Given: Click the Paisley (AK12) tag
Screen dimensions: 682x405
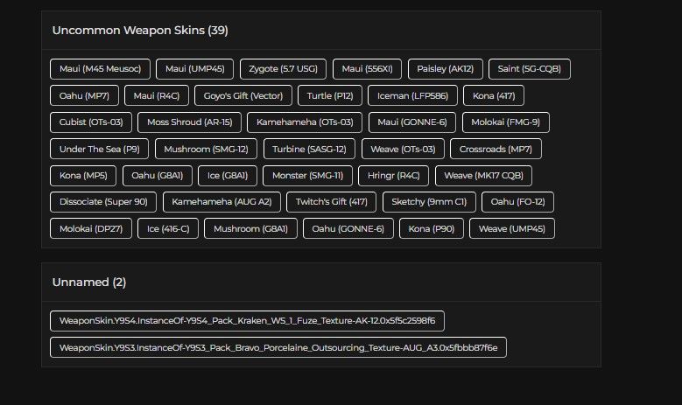Looking at the screenshot, I should pos(446,69).
